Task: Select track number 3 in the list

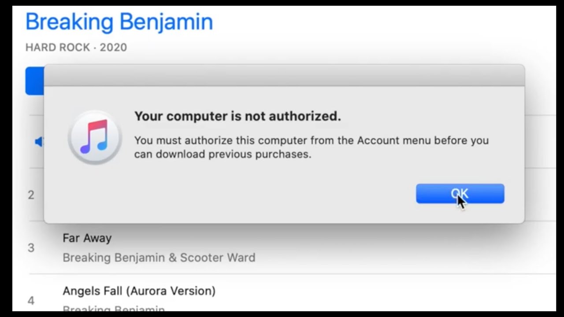Action: (x=31, y=248)
